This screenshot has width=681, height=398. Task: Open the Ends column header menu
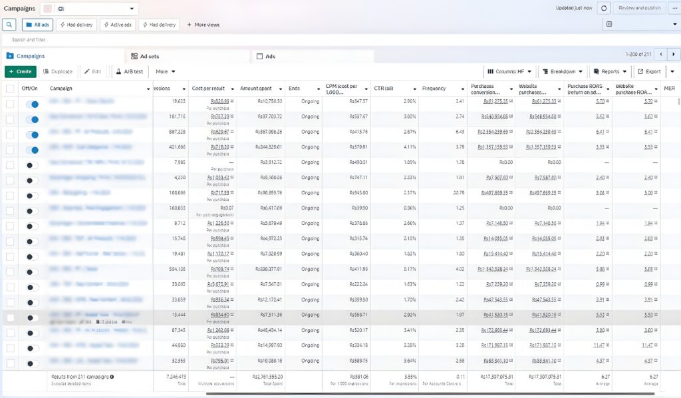point(319,89)
